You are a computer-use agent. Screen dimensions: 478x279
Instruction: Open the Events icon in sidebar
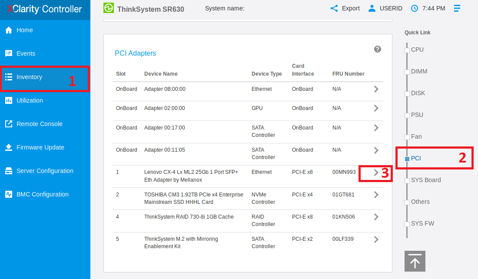(x=9, y=53)
